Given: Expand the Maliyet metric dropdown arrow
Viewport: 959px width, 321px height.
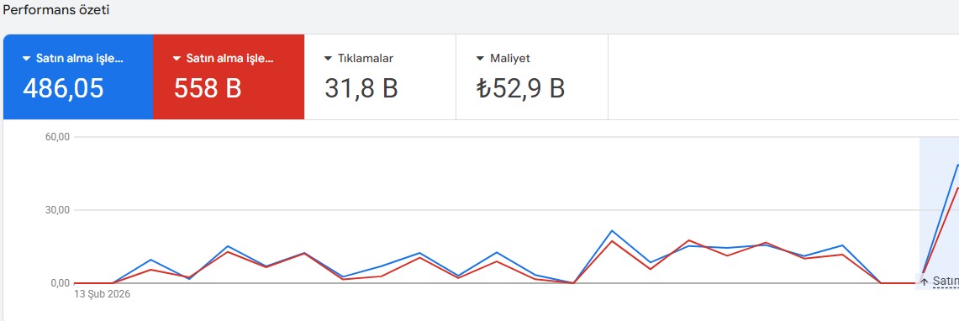Looking at the screenshot, I should pos(480,59).
